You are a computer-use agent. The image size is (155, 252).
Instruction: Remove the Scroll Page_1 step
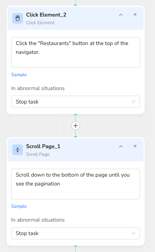(135, 146)
